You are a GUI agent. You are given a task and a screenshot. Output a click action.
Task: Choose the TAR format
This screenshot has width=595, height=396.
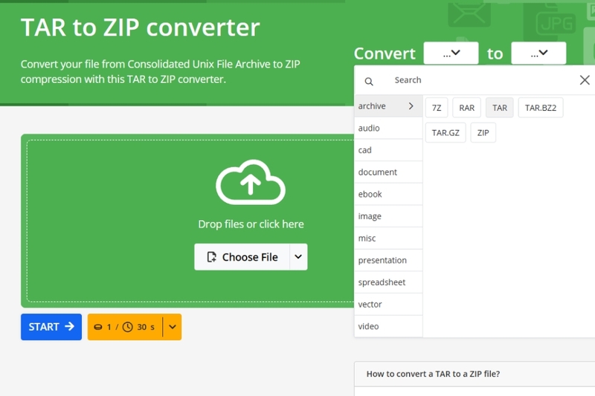499,108
